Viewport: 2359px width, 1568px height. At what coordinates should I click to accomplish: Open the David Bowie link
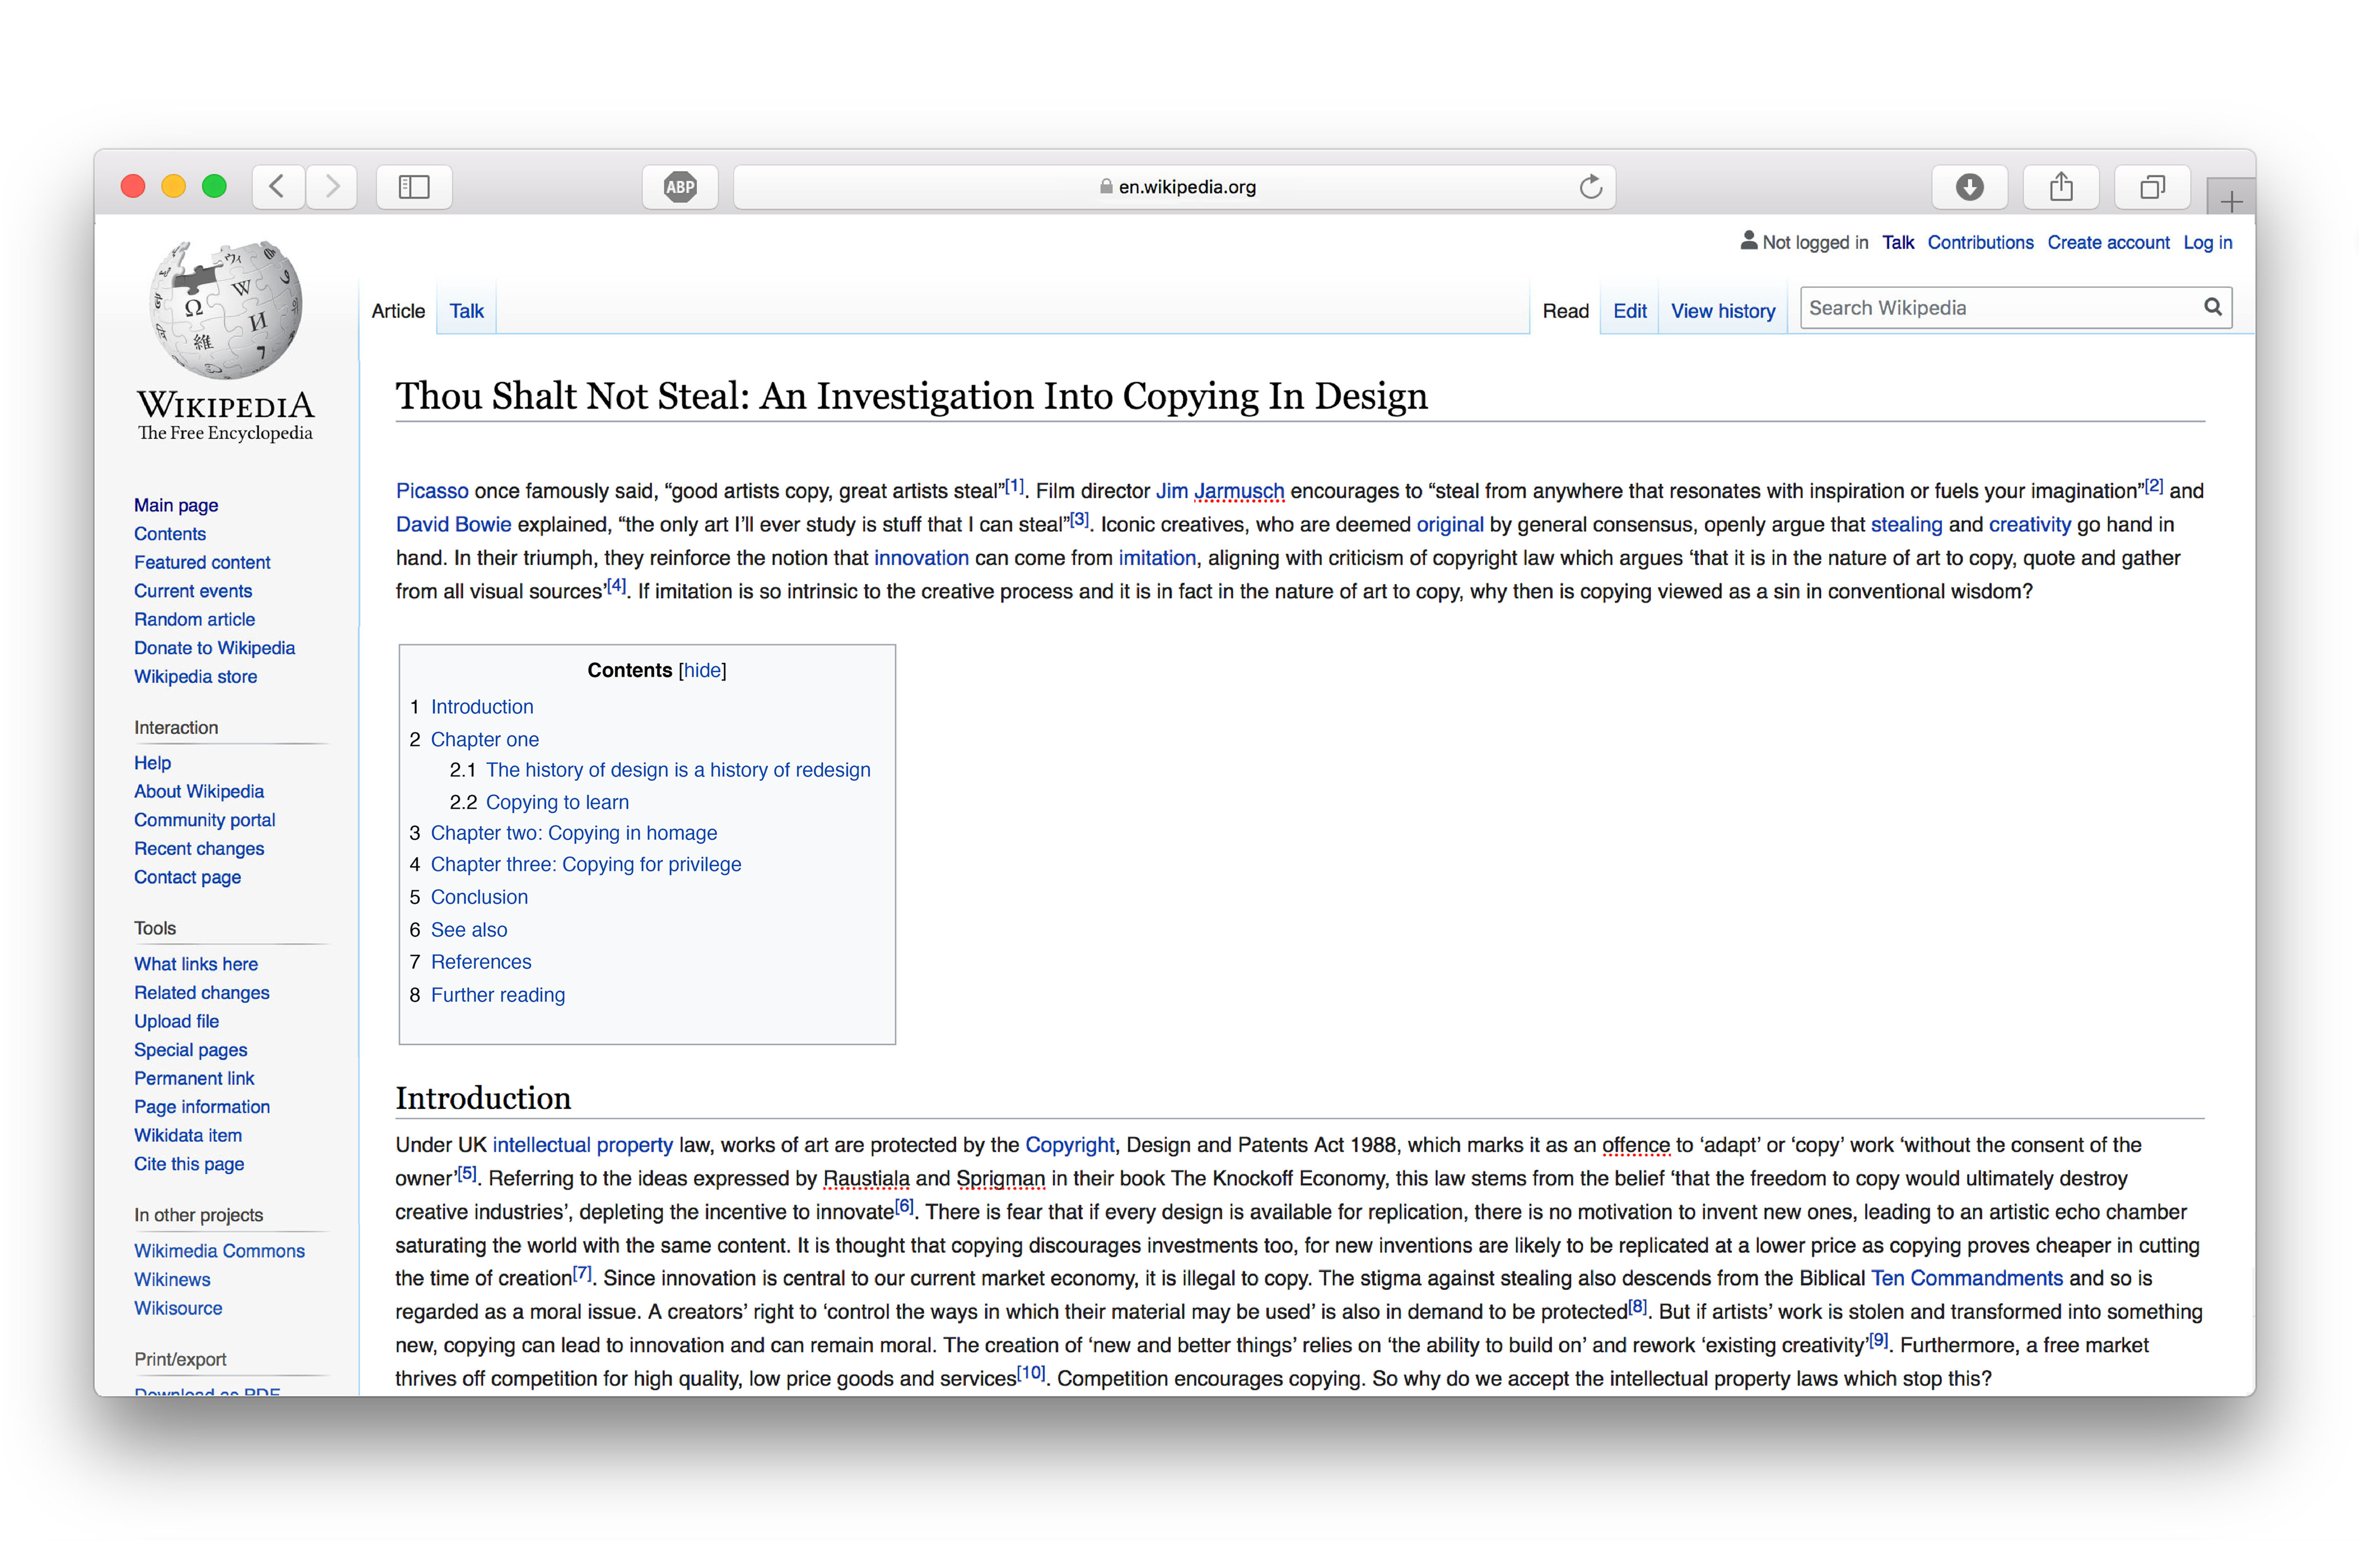click(x=453, y=524)
